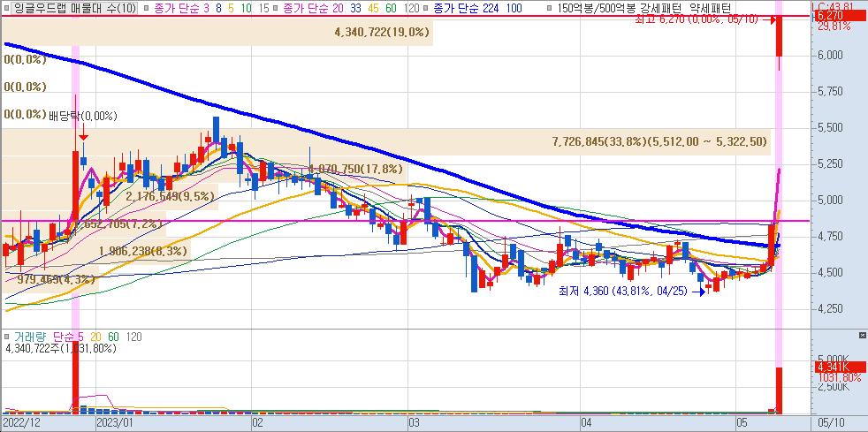Screen dimensions: 868x432
Task: Click the 1,906,238(8.3%) volume profile label
Action: (143, 251)
